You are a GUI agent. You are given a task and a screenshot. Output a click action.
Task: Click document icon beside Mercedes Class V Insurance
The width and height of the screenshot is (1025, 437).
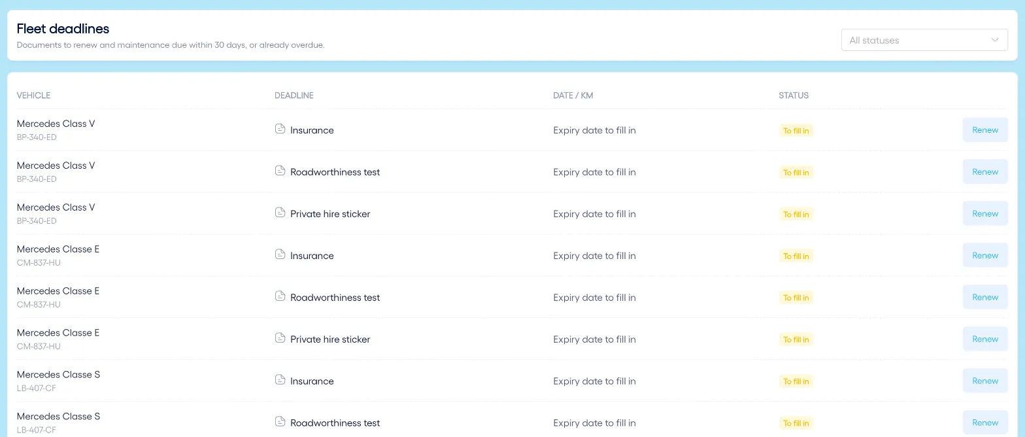click(280, 129)
